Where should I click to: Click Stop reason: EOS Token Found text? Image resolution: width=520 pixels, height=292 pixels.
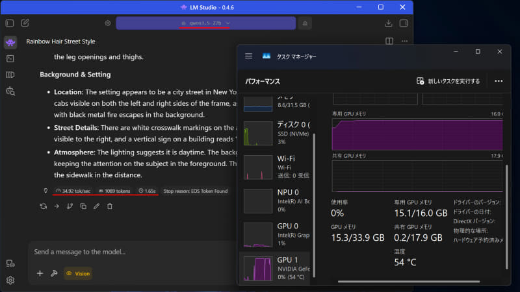196,191
